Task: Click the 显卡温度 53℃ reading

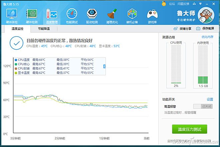Action: click(109, 46)
